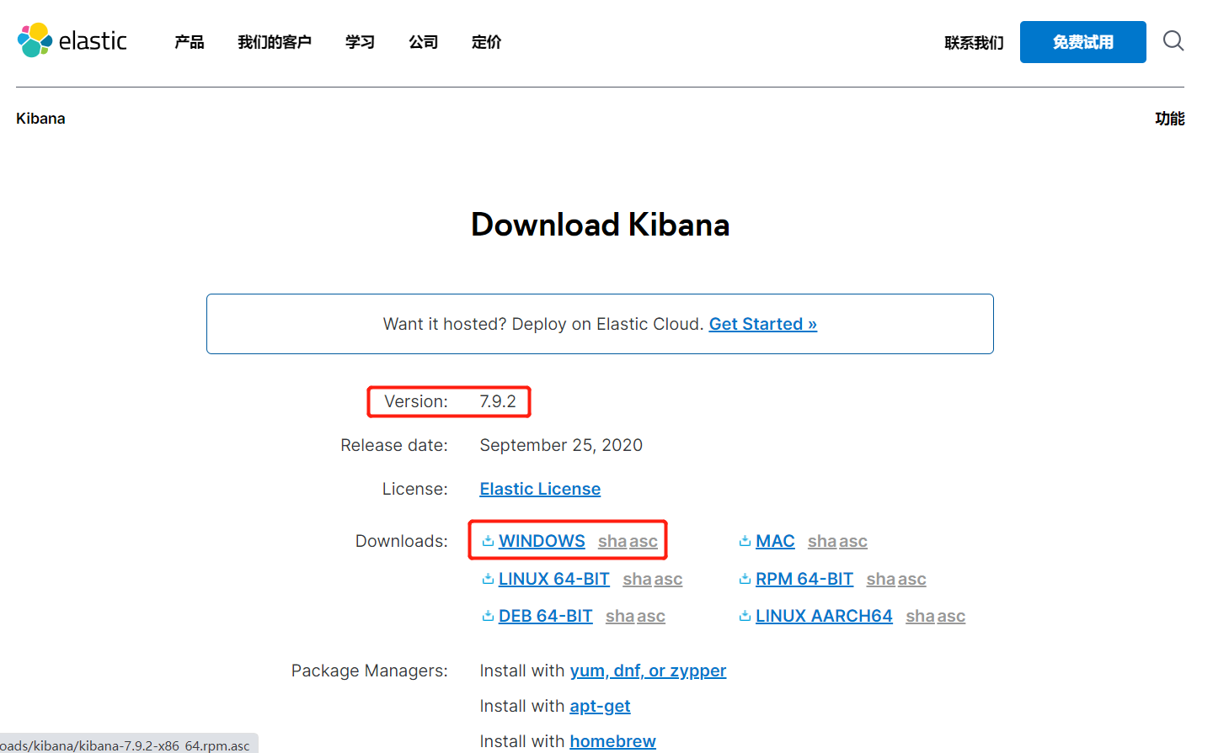Open the DEB 64-BIT sha link
The width and height of the screenshot is (1213, 753).
[x=620, y=617]
